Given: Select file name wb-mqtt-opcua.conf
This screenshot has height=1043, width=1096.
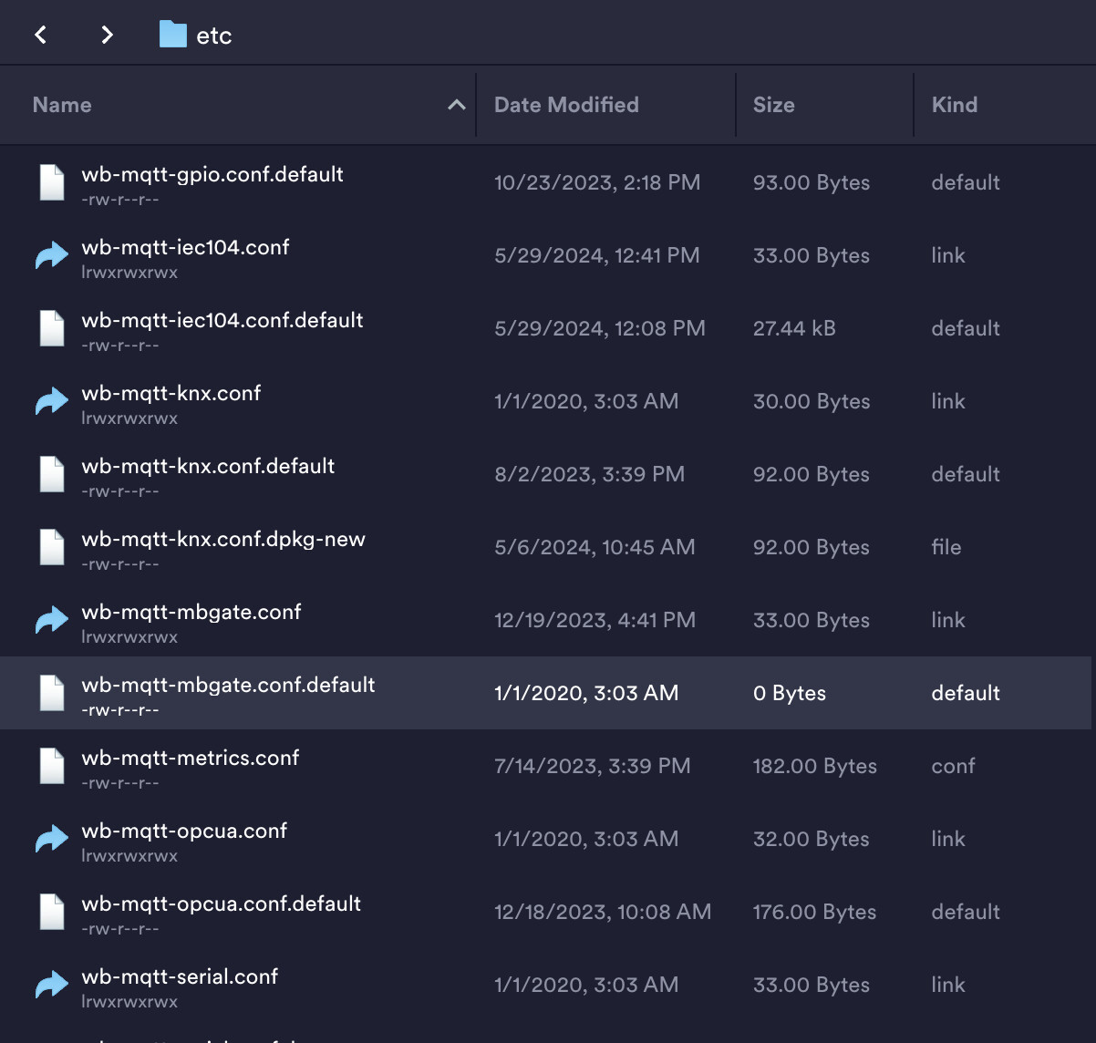Looking at the screenshot, I should coord(184,831).
